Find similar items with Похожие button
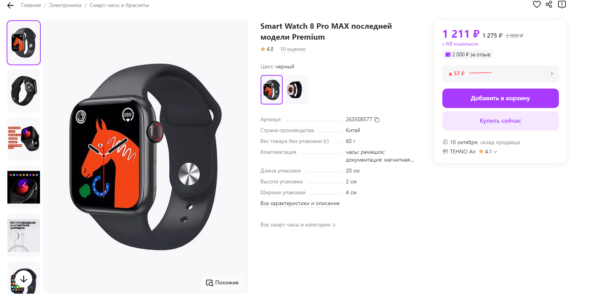The image size is (614, 303). [222, 282]
